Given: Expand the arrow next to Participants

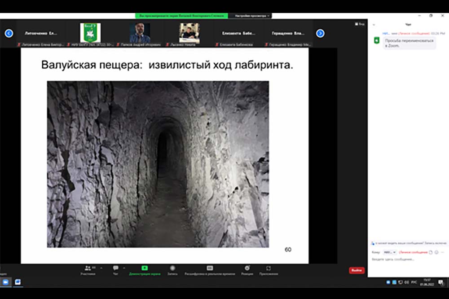Looking at the screenshot, I should (101, 268).
